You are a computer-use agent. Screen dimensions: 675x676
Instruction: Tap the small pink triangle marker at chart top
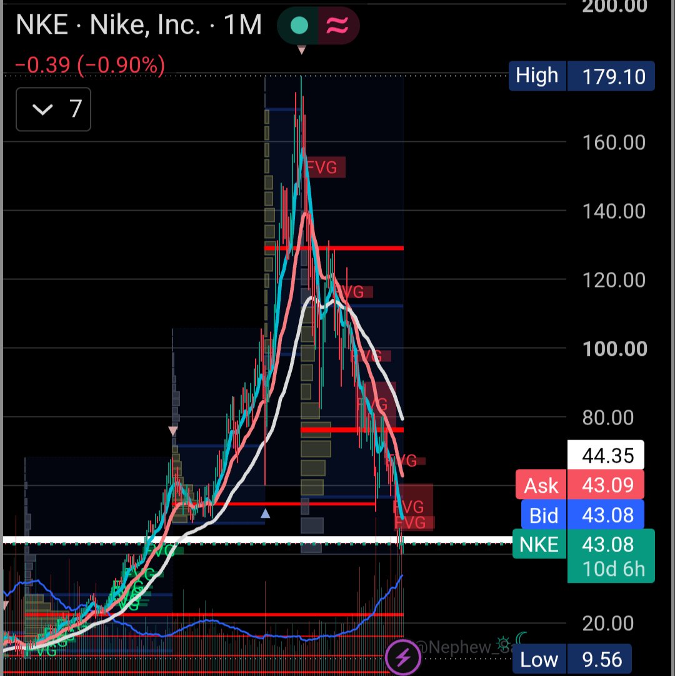(x=301, y=50)
